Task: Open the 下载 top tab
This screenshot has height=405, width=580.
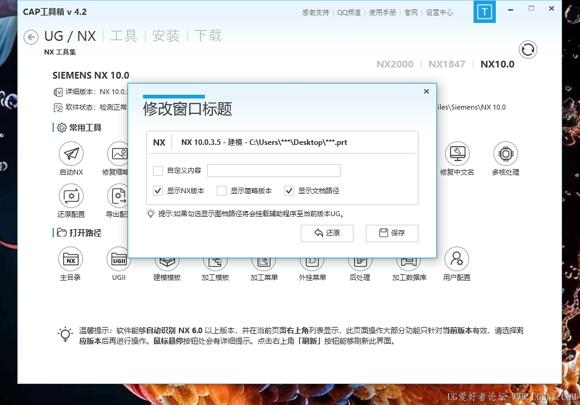Action: coord(208,37)
